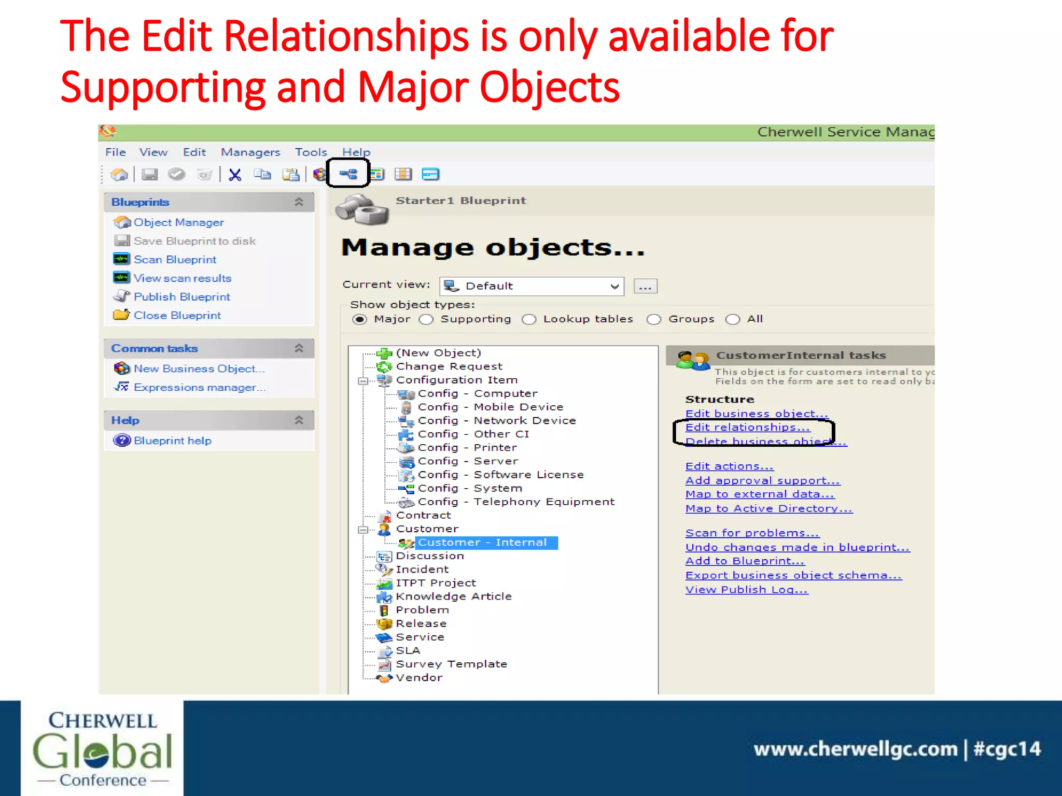1062x796 pixels.
Task: Click the Blueprint help question icon
Action: coord(122,440)
